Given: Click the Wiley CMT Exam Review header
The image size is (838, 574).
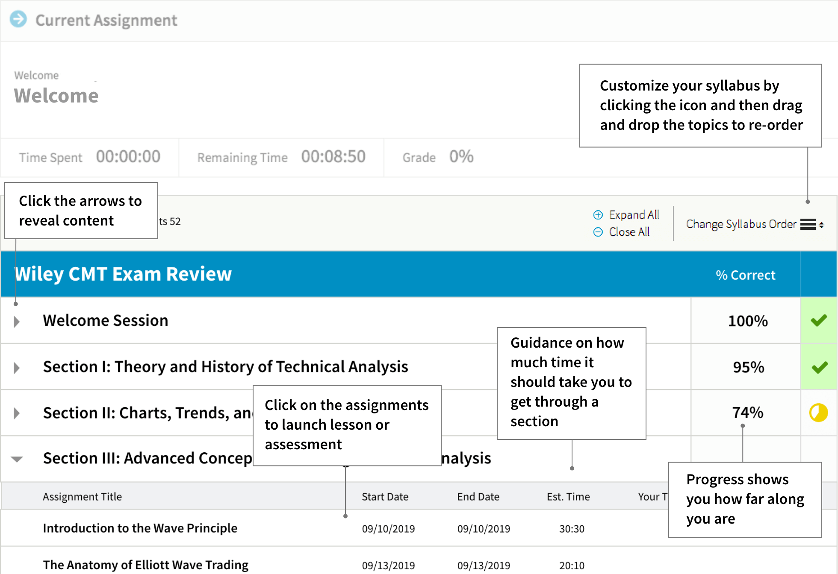Looking at the screenshot, I should click(123, 274).
